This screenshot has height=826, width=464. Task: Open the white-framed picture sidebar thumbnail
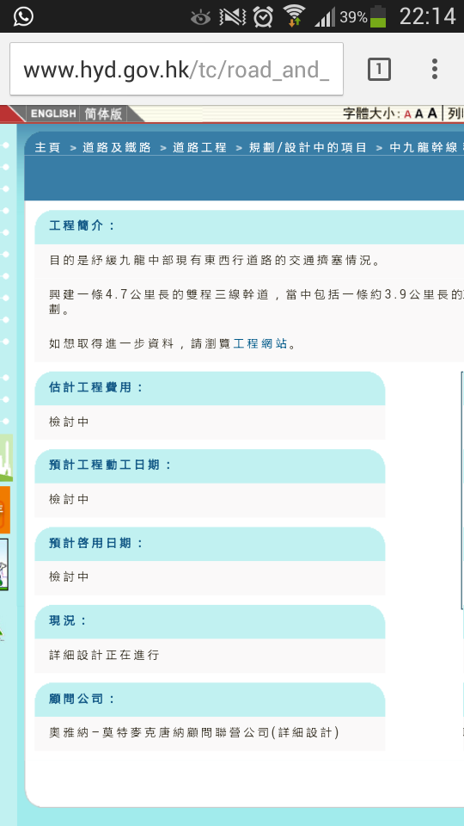[x=4, y=564]
